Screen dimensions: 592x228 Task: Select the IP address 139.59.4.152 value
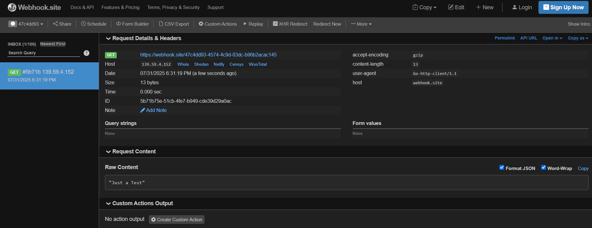point(156,64)
